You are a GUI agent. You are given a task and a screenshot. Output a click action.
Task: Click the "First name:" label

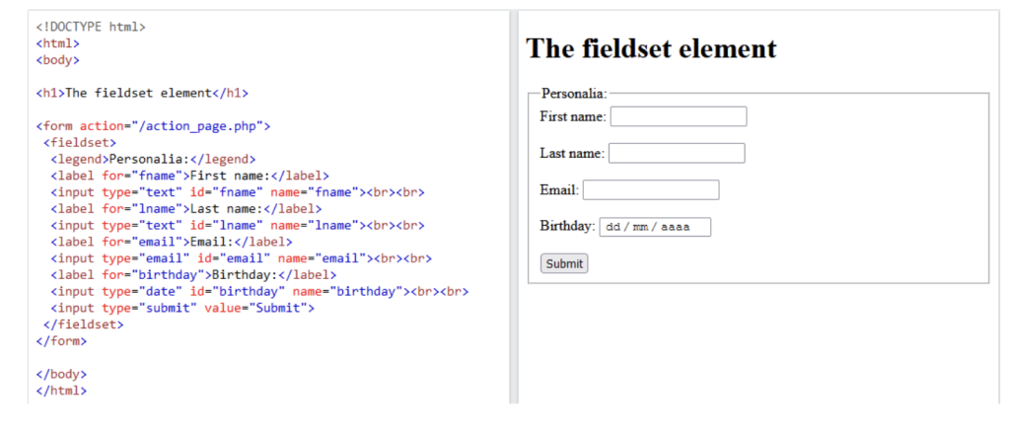point(573,116)
